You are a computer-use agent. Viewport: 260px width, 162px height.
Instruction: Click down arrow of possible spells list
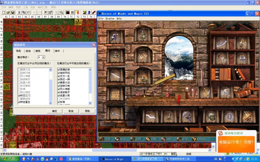click(90, 103)
